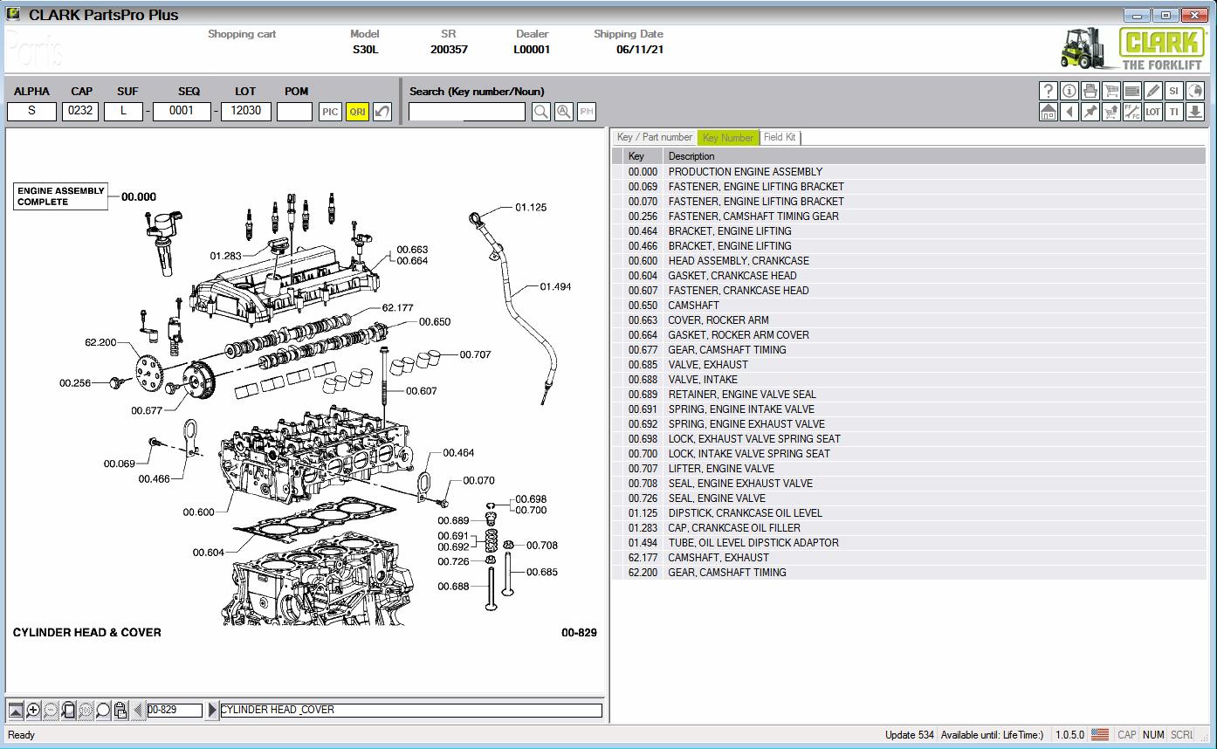Click the CYLINDER HEAD_COVER title field
Screen dimensions: 1217x749
pos(410,710)
